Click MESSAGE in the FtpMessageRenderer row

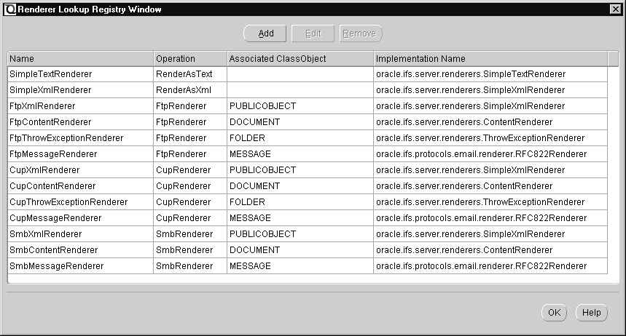pos(300,154)
